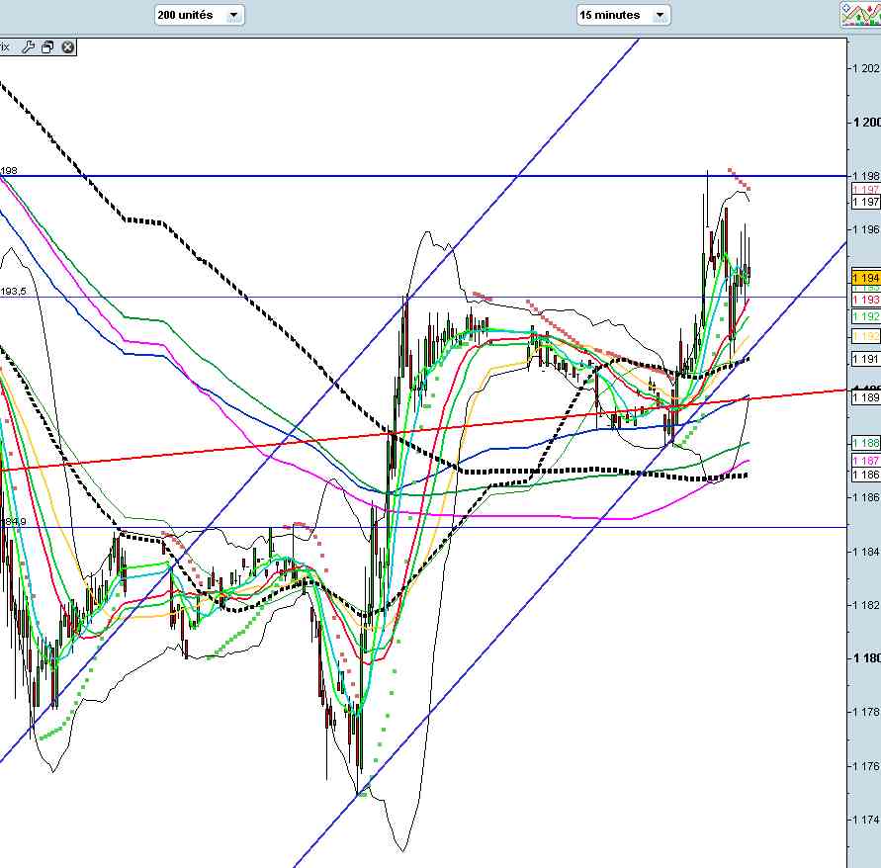Open the 200 unités dropdown
Screen dimensions: 881x868
coord(200,15)
